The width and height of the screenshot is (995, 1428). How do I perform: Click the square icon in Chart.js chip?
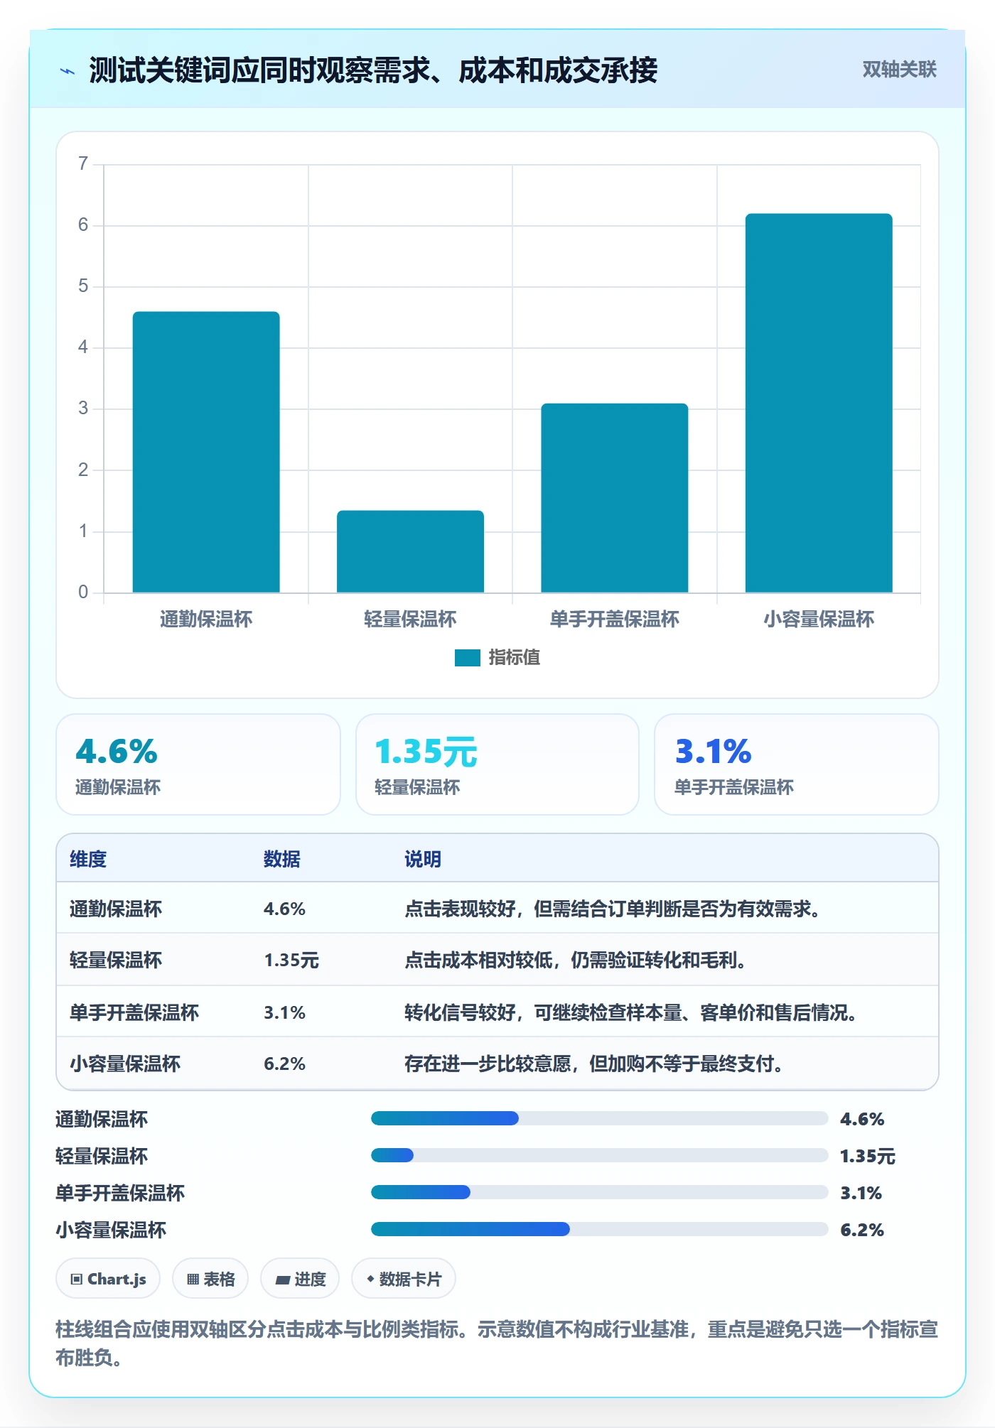77,1280
